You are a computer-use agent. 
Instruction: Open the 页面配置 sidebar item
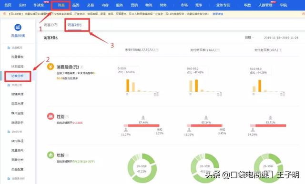pos(17,169)
